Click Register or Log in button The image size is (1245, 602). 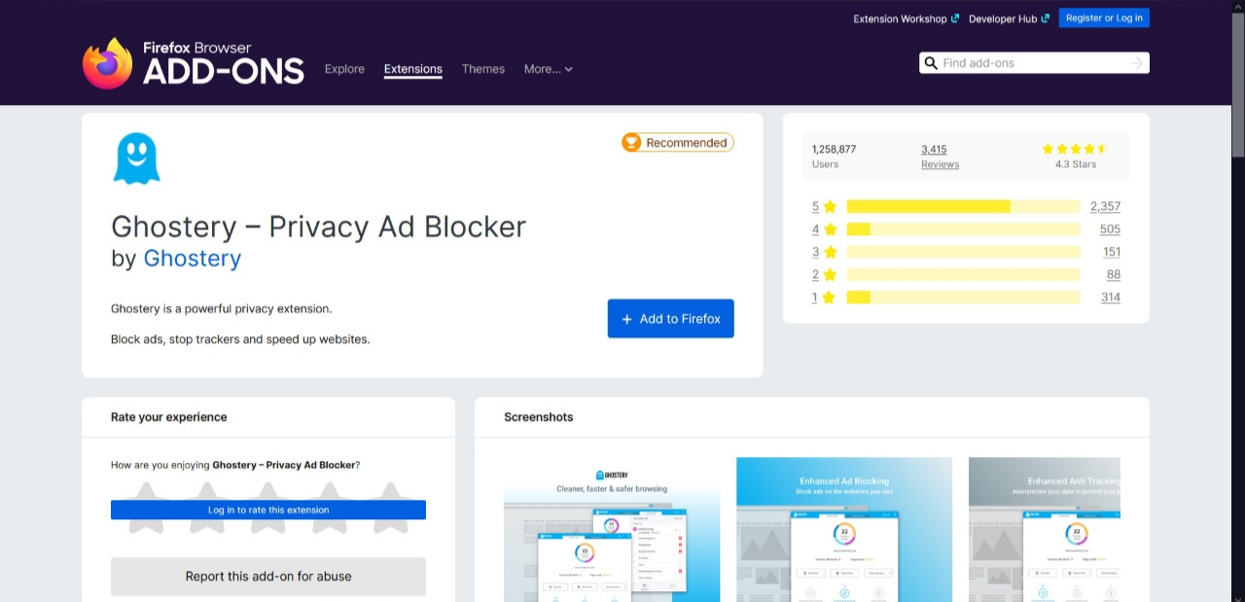[x=1104, y=18]
